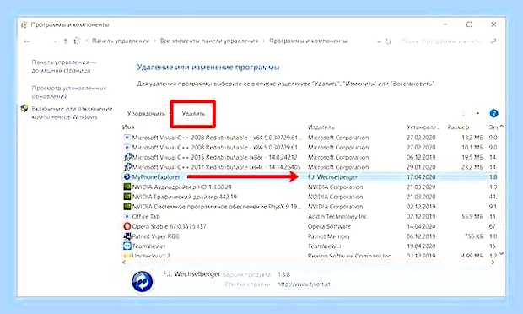The height and width of the screenshot is (314, 523).
Task: Click Opera Software publisher cell
Action: click(x=329, y=226)
